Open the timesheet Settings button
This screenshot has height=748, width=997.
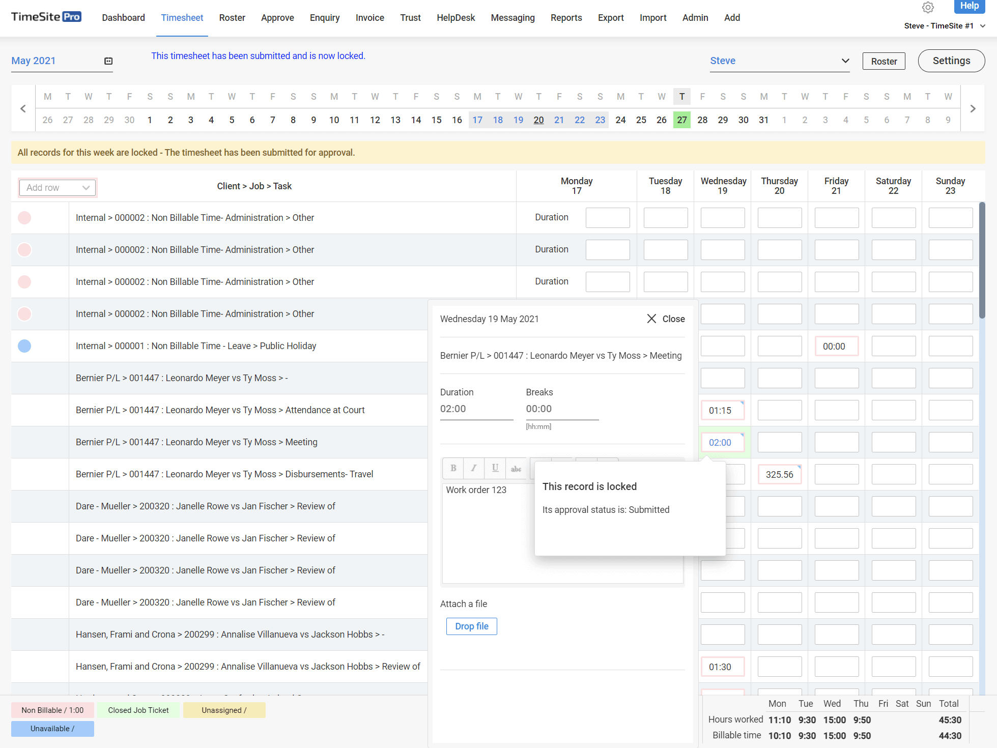pyautogui.click(x=951, y=61)
